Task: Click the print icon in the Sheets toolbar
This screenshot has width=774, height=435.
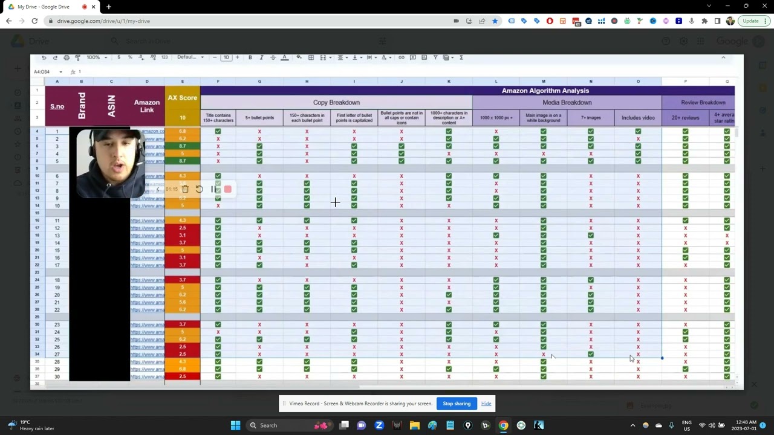Action: tap(66, 57)
